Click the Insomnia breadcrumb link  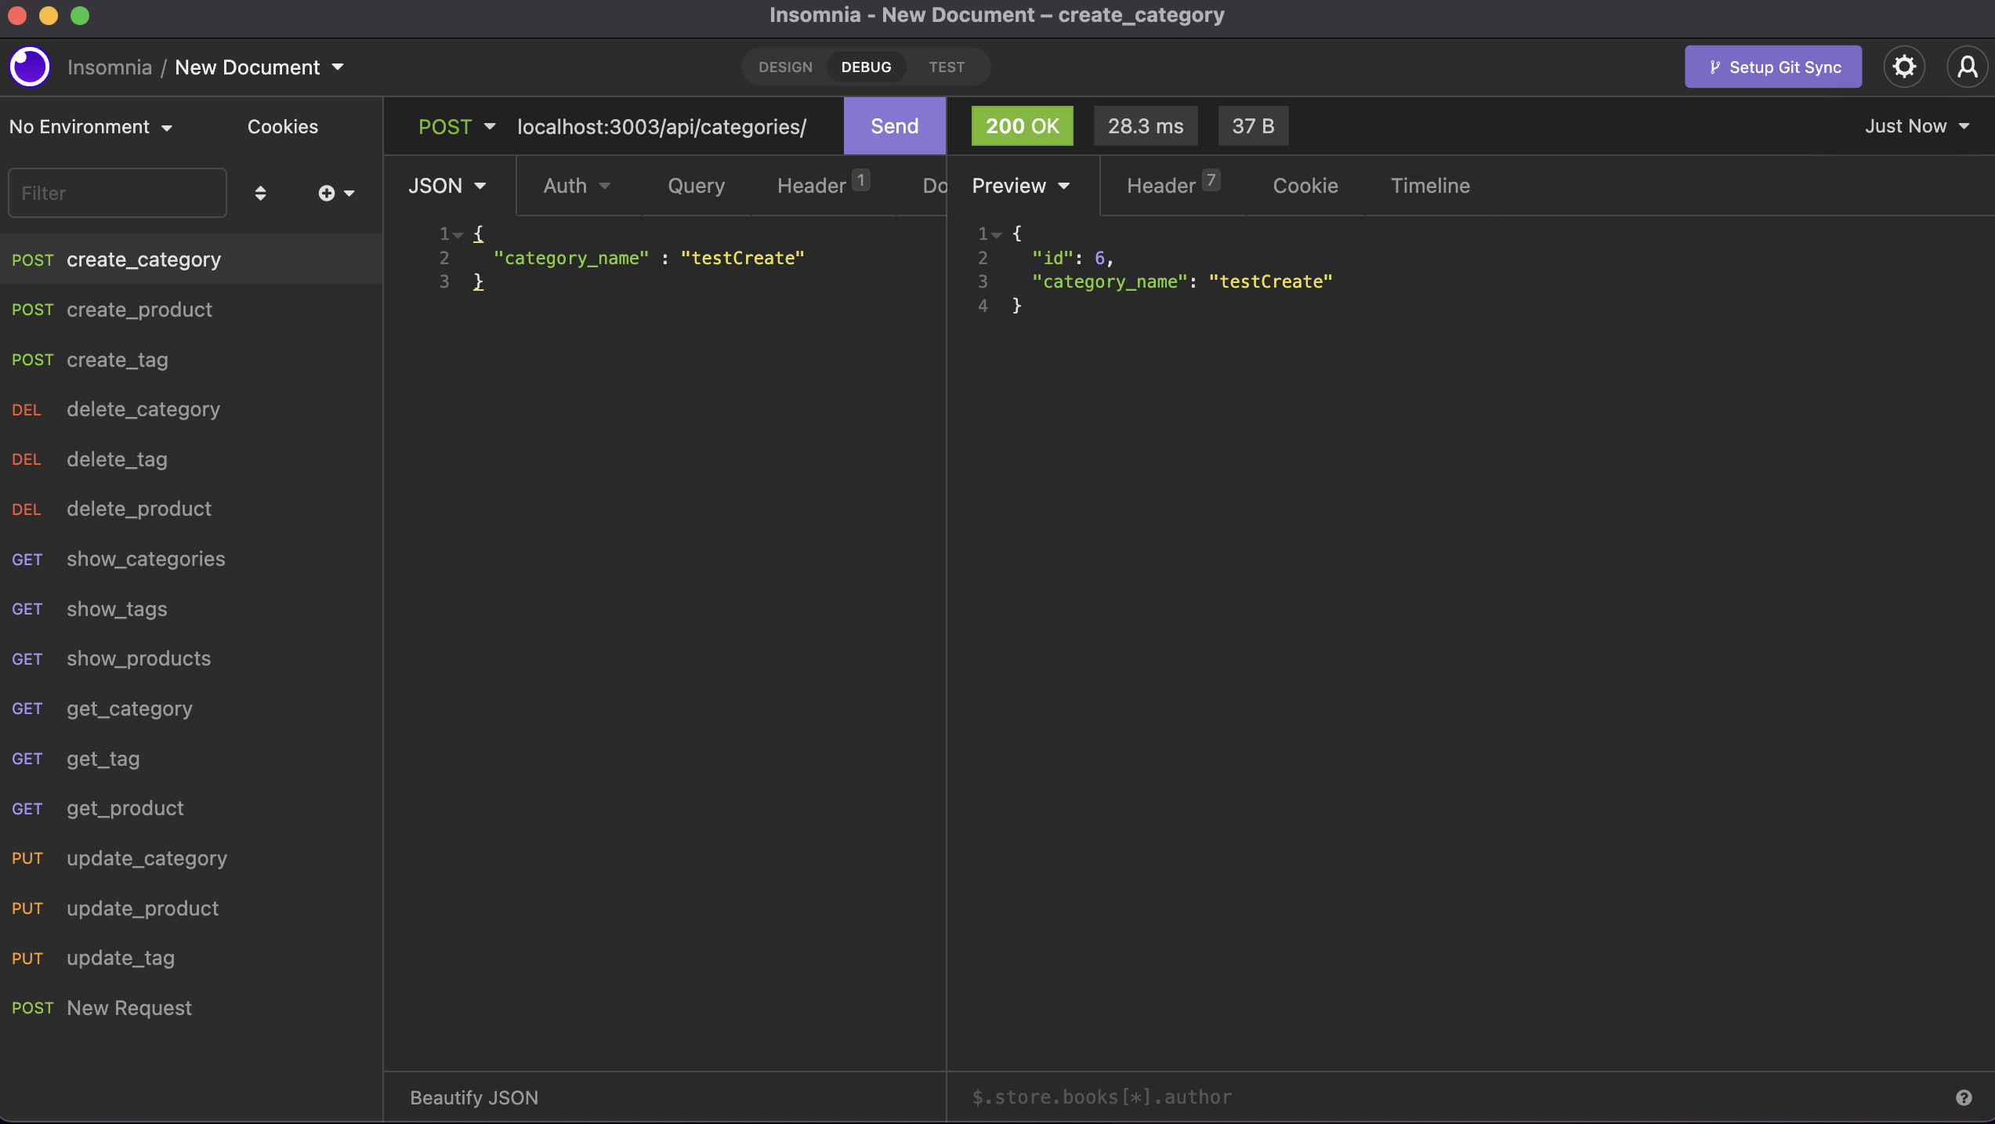[110, 67]
